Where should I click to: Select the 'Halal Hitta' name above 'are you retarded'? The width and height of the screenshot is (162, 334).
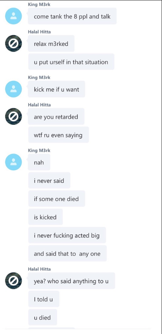[39, 104]
